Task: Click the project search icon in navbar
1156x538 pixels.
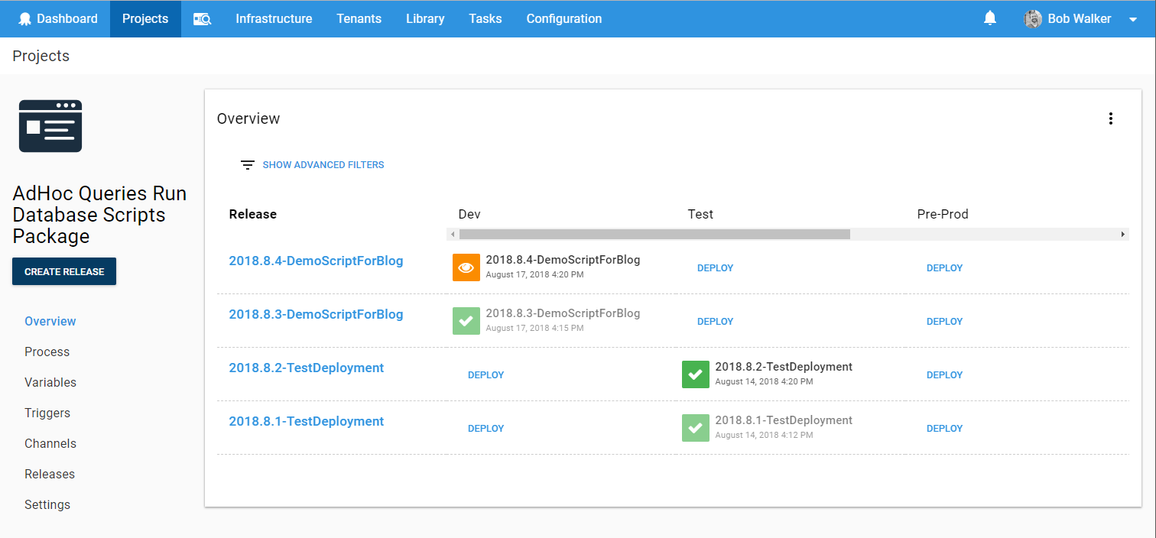Action: [202, 19]
